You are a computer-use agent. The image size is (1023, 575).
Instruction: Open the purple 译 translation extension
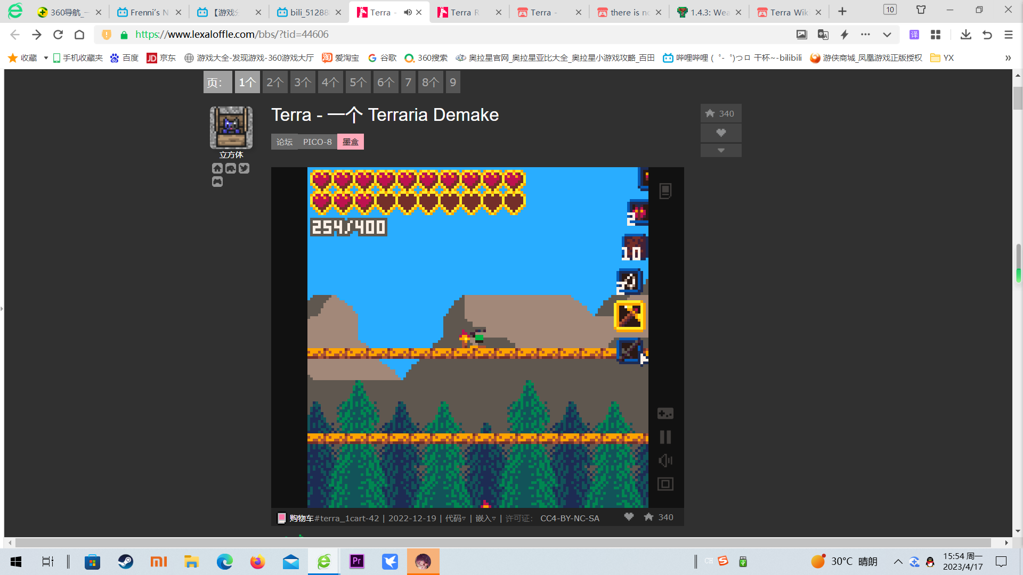pyautogui.click(x=914, y=35)
